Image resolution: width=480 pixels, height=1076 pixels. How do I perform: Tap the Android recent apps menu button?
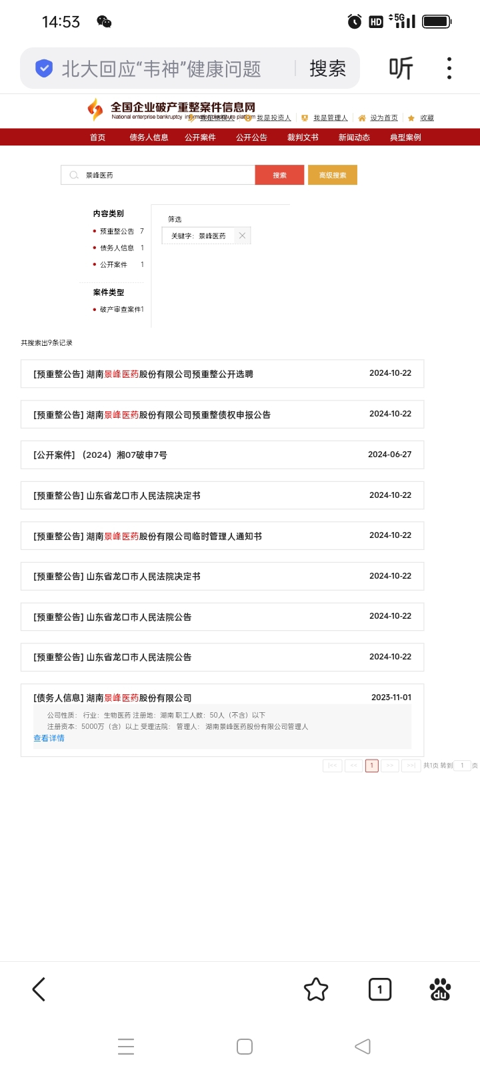[126, 1046]
